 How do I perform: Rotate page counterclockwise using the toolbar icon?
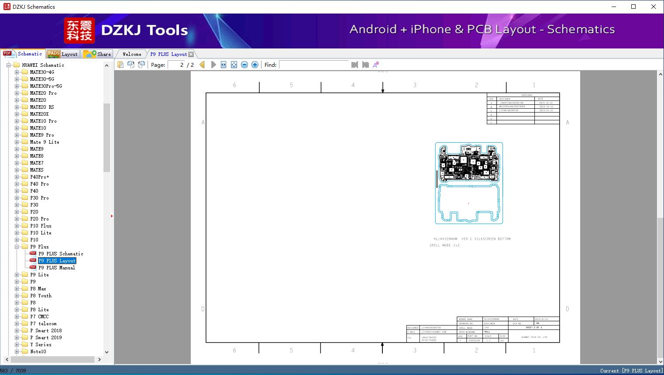131,65
